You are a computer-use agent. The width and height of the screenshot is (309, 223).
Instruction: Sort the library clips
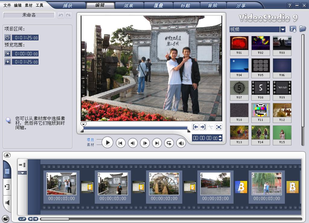tap(293, 29)
